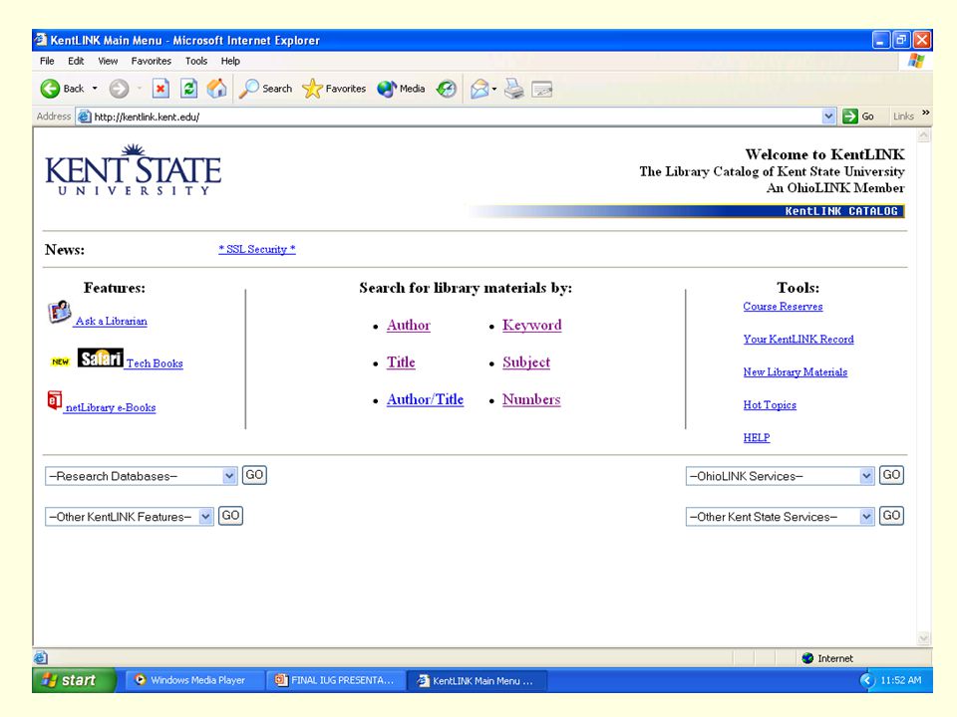Viewport: 957px width, 717px height.
Task: Open netLibrary e-Books link
Action: 111,407
